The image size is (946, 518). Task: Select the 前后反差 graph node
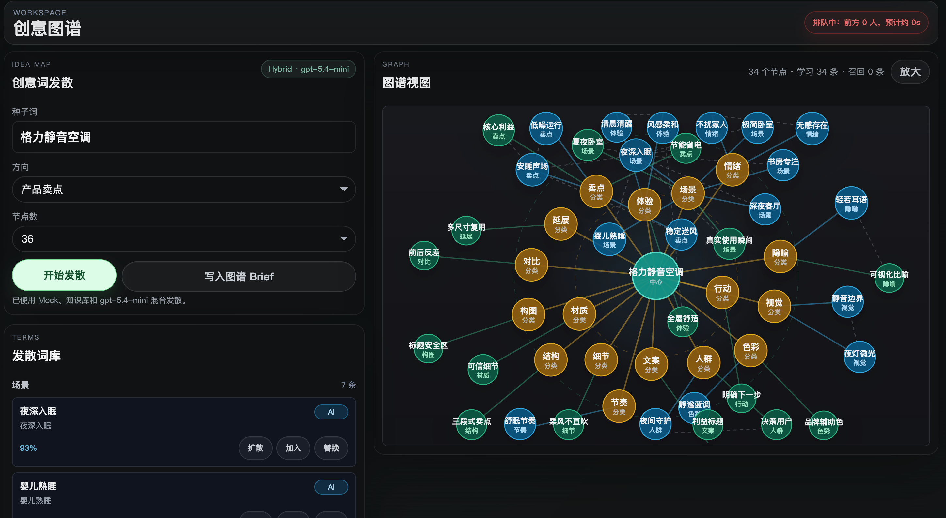coord(424,256)
